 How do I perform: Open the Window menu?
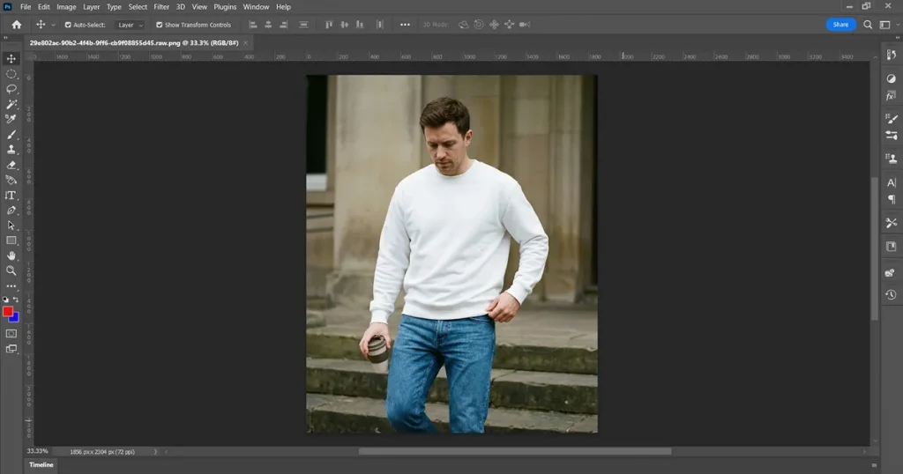[x=256, y=7]
